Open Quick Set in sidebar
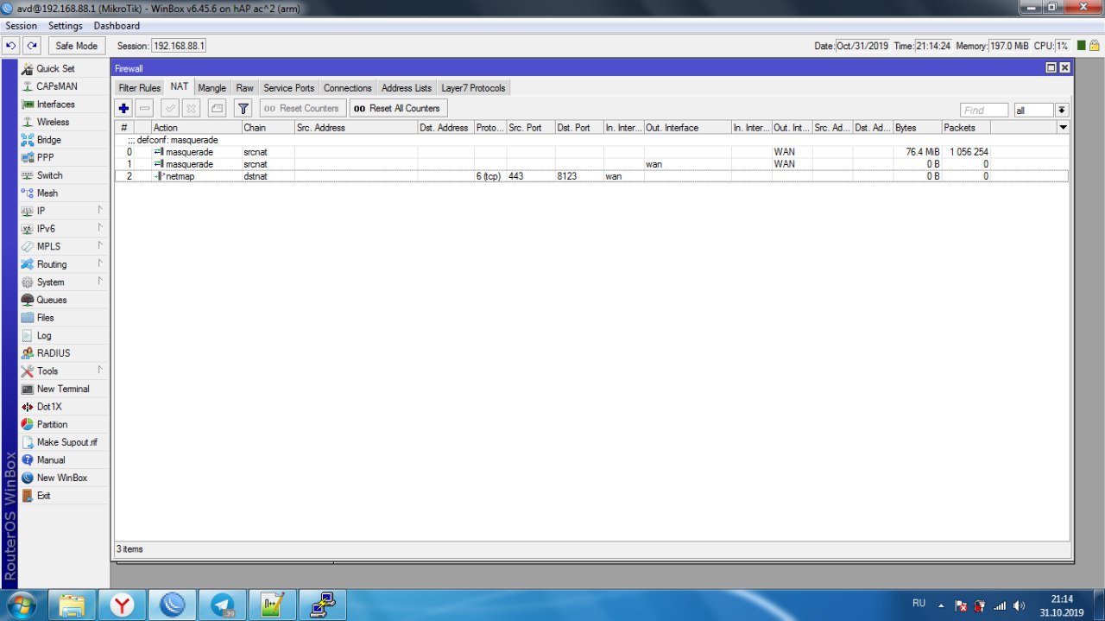 (65, 68)
